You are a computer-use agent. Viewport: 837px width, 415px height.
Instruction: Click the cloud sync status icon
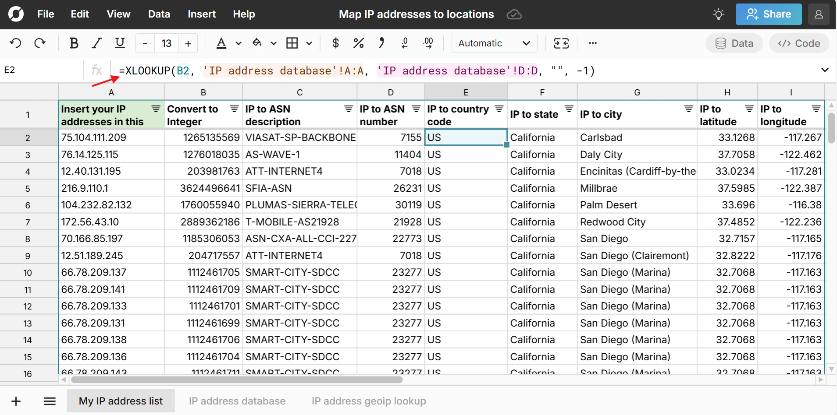(514, 14)
